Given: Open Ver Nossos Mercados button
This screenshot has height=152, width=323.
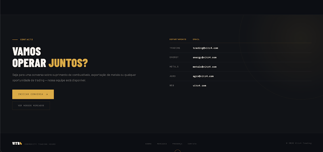Looking at the screenshot, I should tap(31, 106).
